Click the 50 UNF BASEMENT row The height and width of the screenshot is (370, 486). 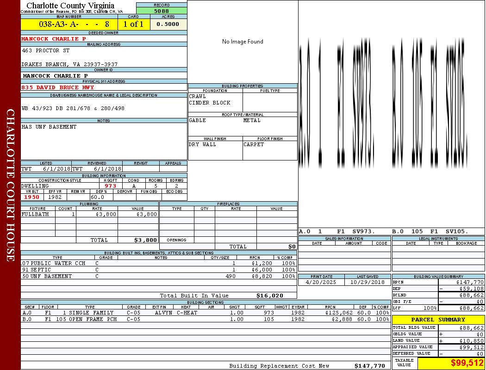159,277
